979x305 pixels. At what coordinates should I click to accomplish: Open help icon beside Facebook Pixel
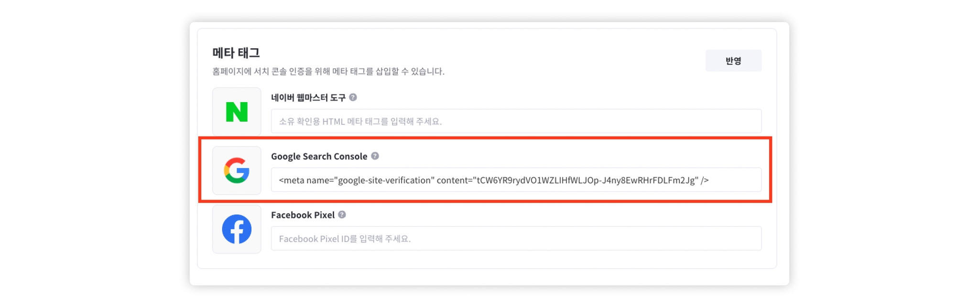[342, 215]
